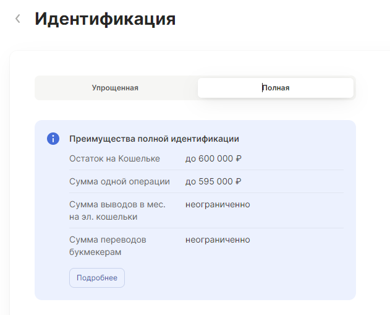Click неограниченно value for букмекерам row
390x315 pixels.
(218, 239)
